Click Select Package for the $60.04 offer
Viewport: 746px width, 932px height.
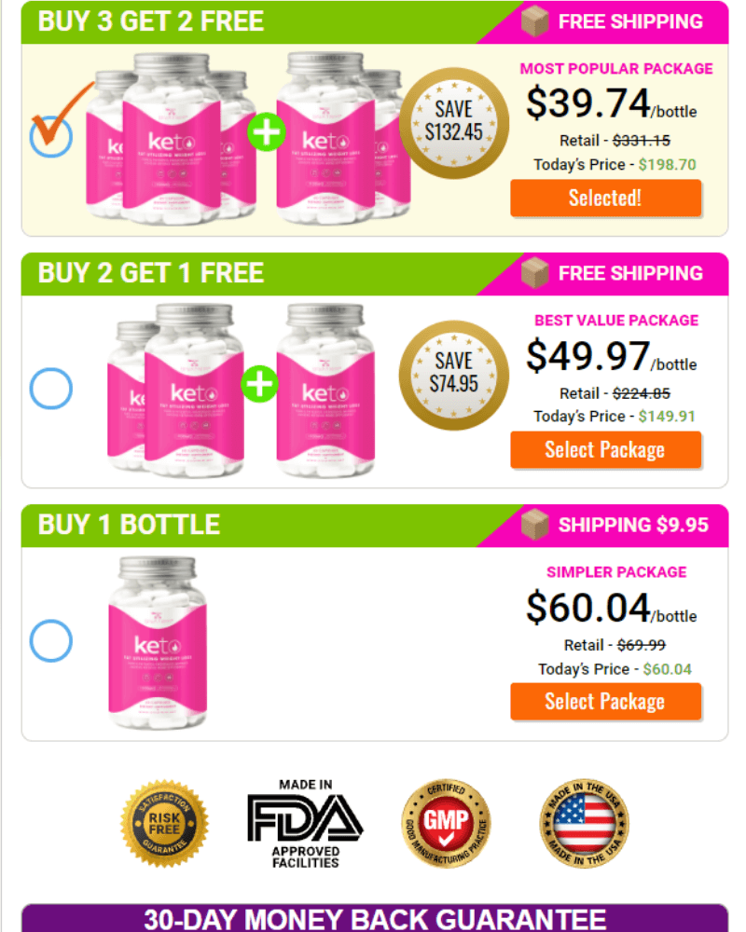point(605,702)
